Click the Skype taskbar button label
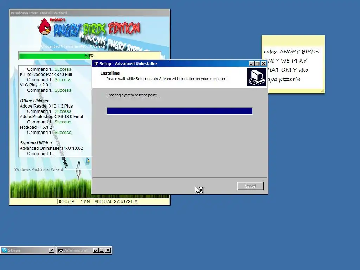 coord(14,250)
